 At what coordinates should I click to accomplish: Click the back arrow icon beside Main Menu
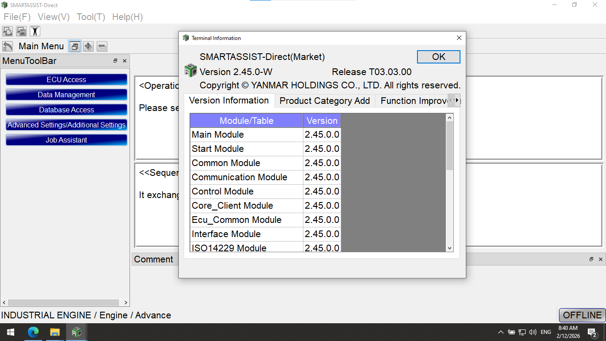8,46
